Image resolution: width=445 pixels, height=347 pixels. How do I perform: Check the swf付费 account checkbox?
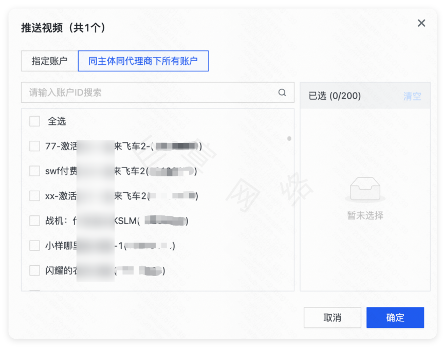34,171
